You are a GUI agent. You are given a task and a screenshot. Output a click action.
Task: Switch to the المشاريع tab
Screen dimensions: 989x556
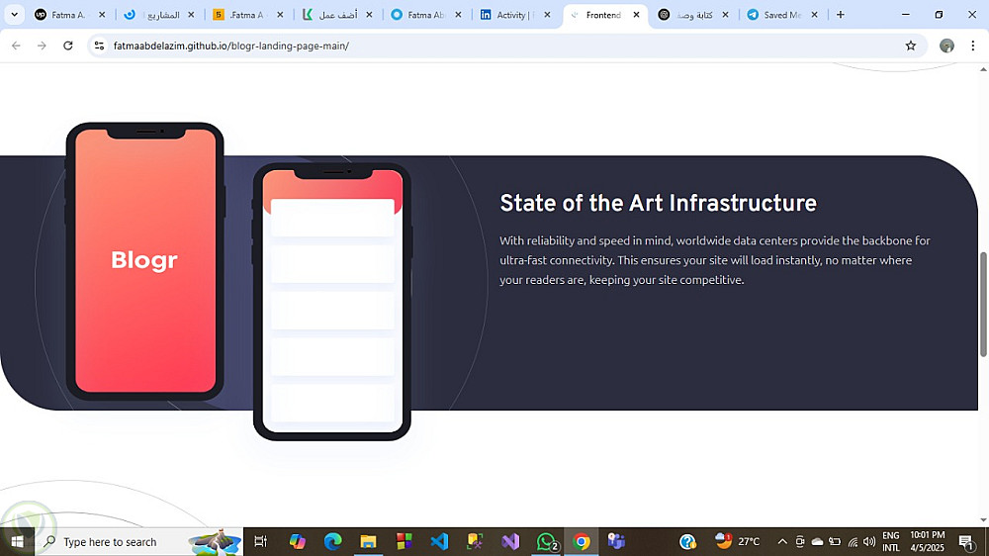pyautogui.click(x=159, y=15)
